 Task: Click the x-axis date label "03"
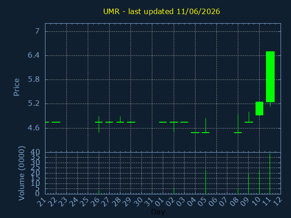coord(181,202)
